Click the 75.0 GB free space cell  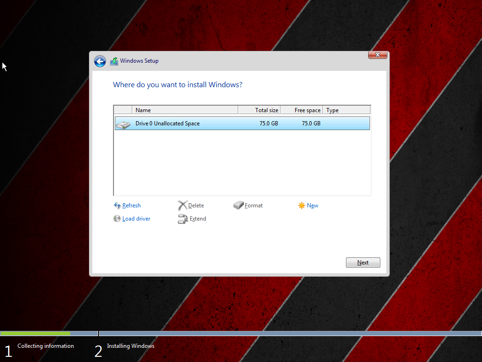[x=311, y=123]
